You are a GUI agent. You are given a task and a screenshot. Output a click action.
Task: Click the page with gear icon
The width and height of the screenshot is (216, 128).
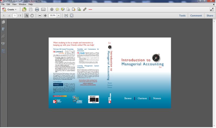[68, 9]
